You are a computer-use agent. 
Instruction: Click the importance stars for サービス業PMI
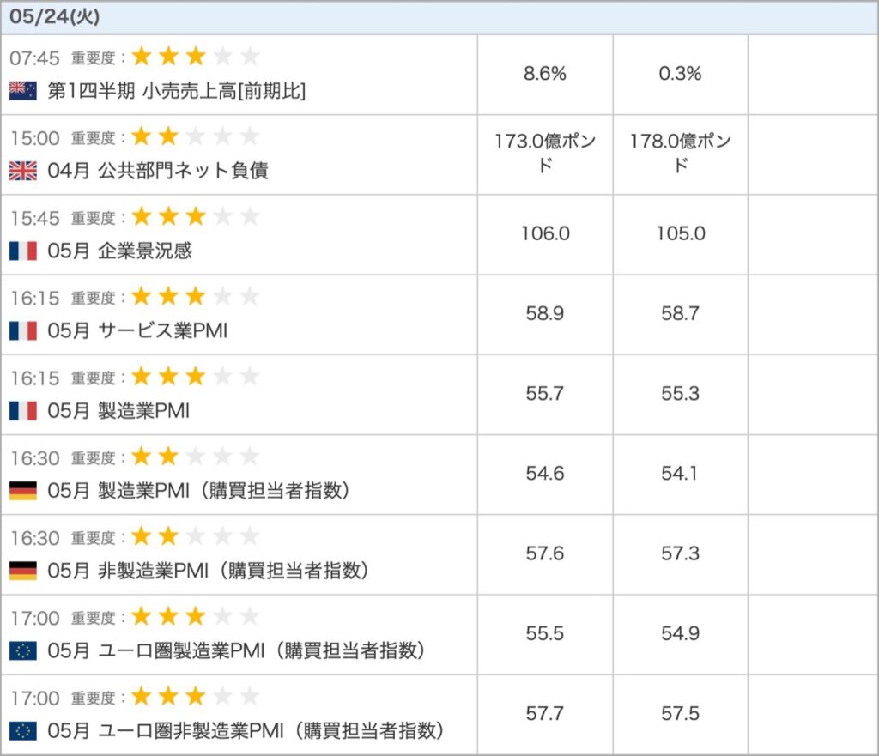point(195,296)
